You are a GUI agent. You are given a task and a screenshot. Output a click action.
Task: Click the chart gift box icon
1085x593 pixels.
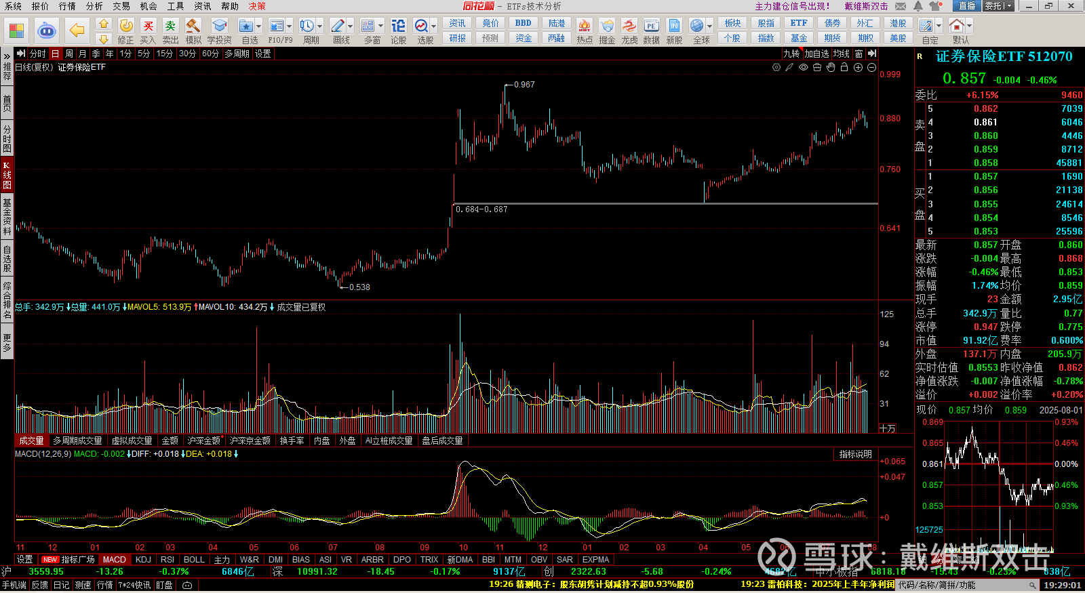coord(817,67)
